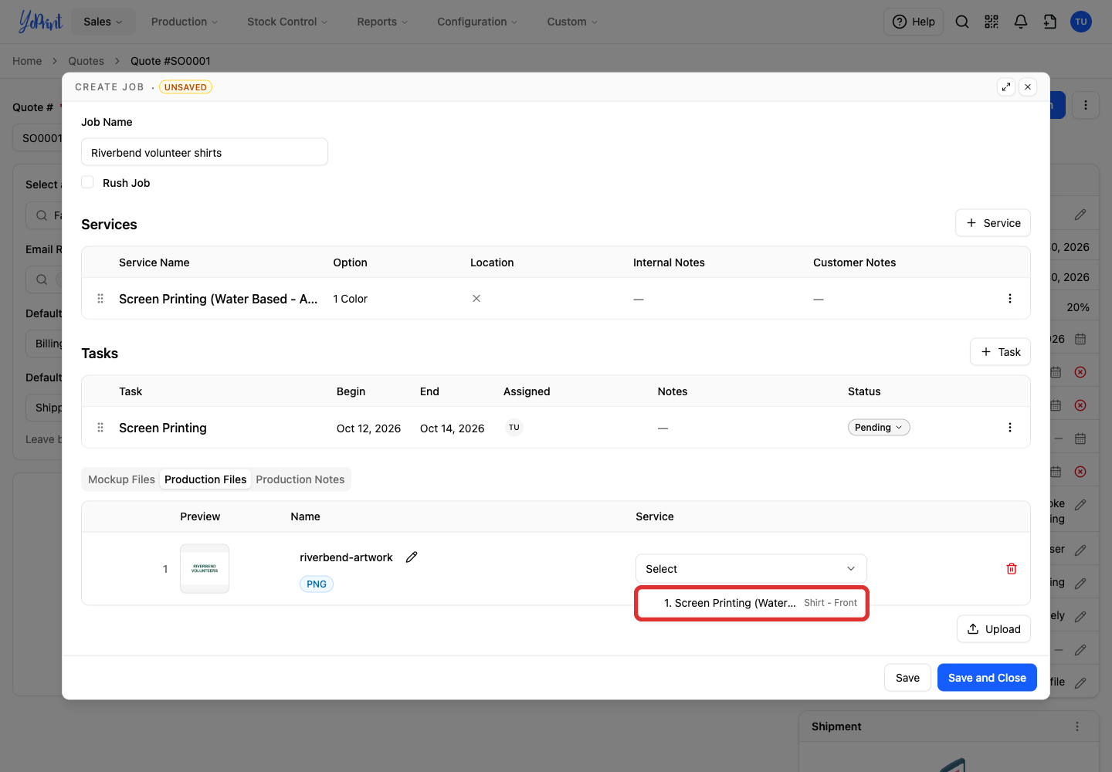Switch to the Mockup Files tab

[121, 479]
